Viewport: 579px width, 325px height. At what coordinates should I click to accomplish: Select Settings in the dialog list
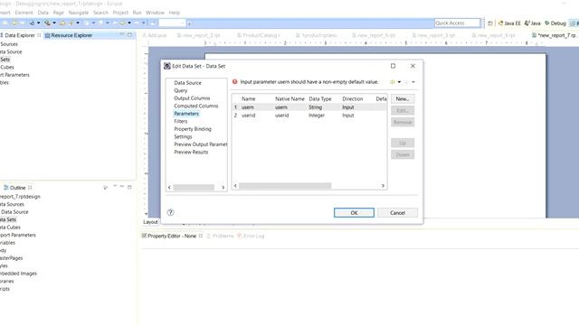183,136
